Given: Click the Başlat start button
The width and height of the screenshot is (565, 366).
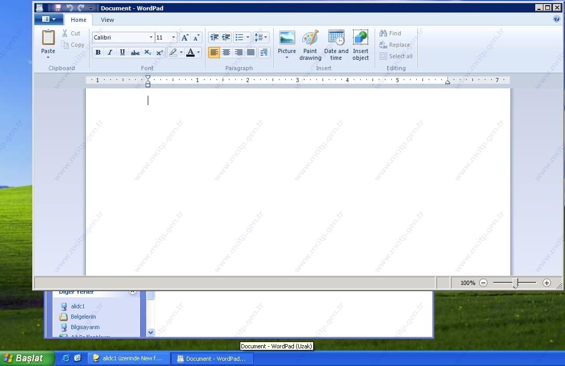Looking at the screenshot, I should click(x=27, y=358).
